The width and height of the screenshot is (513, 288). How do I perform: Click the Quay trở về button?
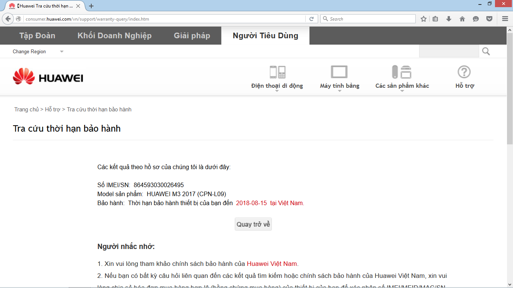253,224
